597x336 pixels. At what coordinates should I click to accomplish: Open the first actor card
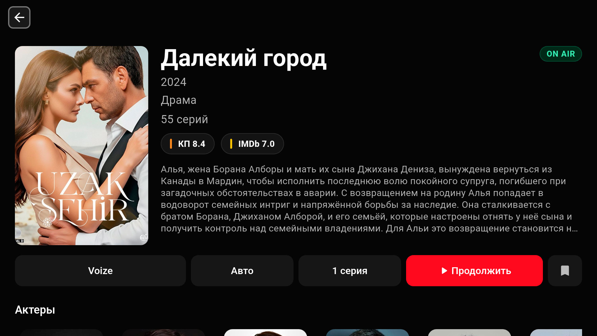tap(62, 333)
